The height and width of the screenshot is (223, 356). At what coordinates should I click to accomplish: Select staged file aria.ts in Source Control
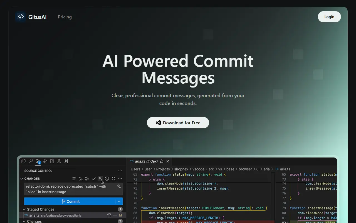(x=73, y=215)
